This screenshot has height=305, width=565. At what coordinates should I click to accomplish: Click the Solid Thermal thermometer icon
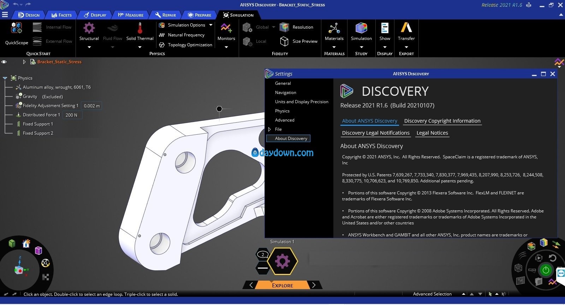click(x=140, y=28)
